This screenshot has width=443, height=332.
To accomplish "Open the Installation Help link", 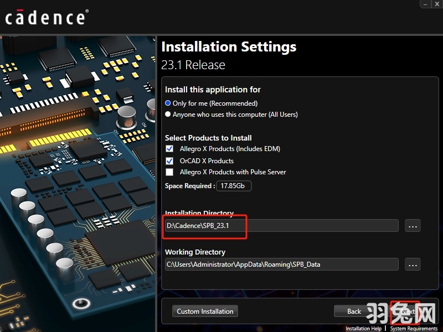I will pos(364,328).
